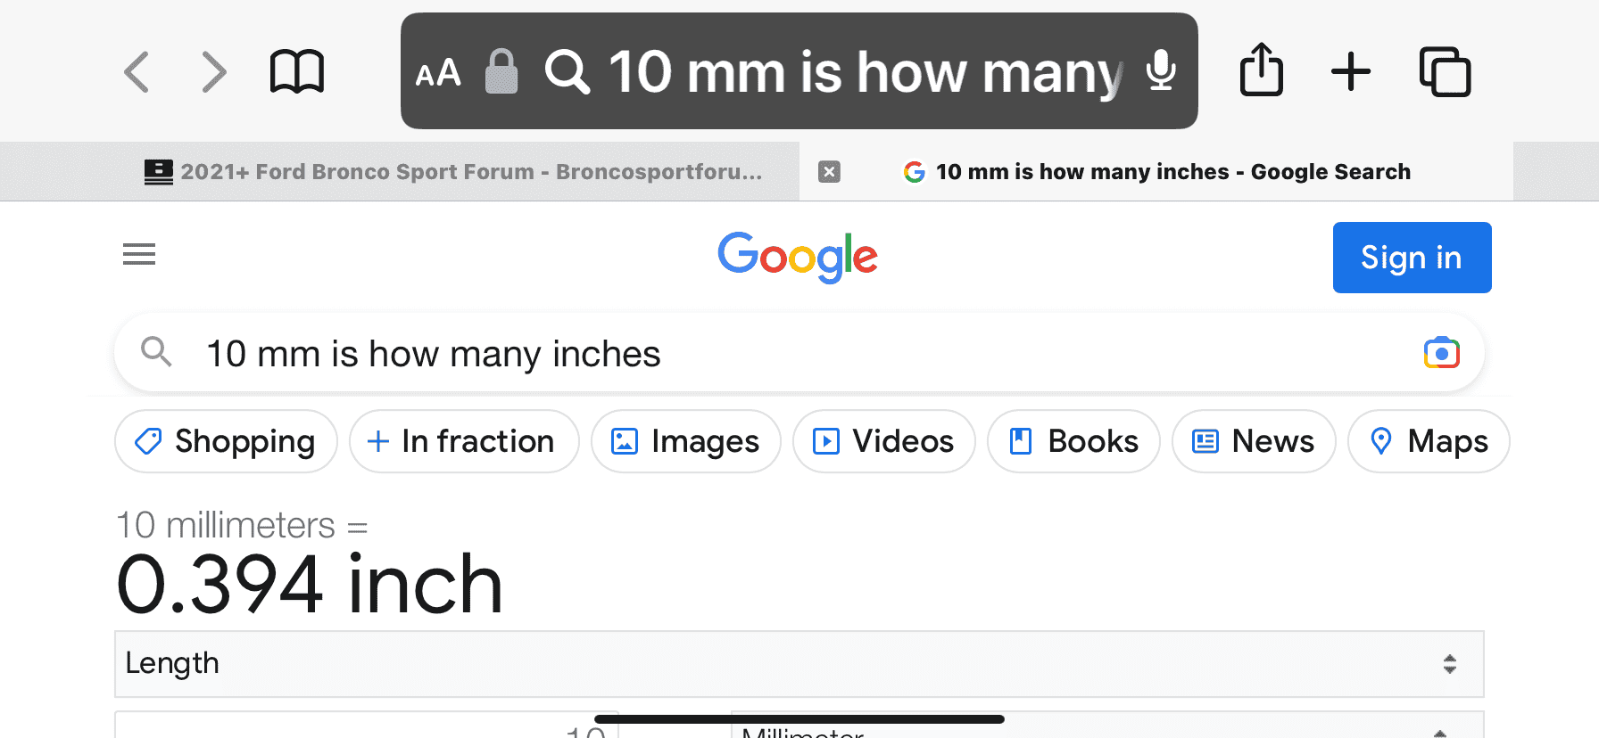Activate the microphone voice search
The image size is (1599, 738).
[x=1160, y=70]
